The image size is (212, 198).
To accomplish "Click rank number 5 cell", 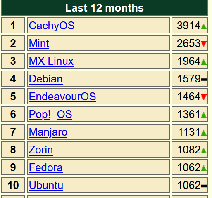I will coord(13,97).
